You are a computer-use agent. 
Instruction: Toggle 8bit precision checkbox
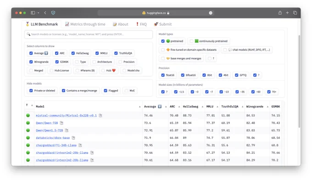(x=204, y=75)
